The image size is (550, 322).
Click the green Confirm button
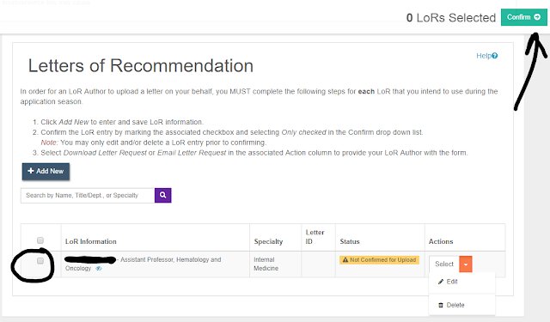(523, 17)
